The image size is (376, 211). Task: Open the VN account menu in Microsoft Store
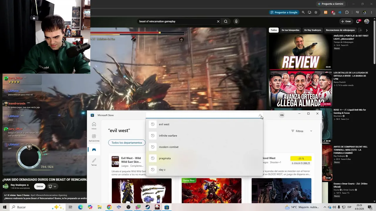282,115
